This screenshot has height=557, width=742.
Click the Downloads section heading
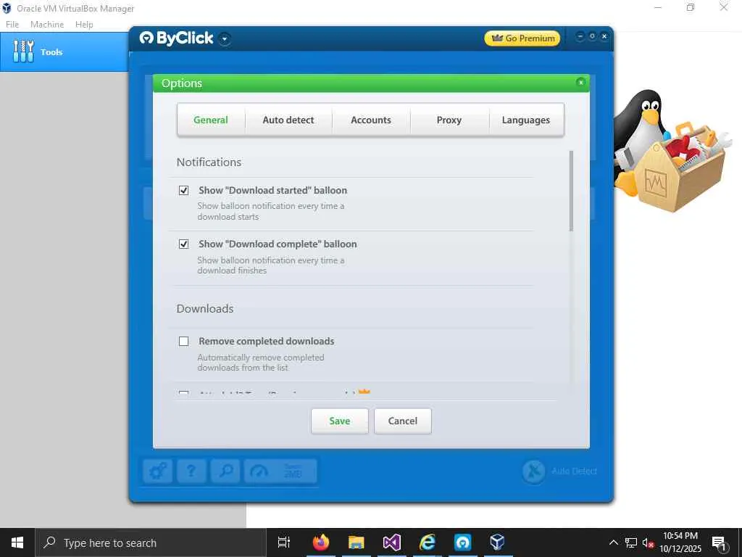[x=205, y=308]
